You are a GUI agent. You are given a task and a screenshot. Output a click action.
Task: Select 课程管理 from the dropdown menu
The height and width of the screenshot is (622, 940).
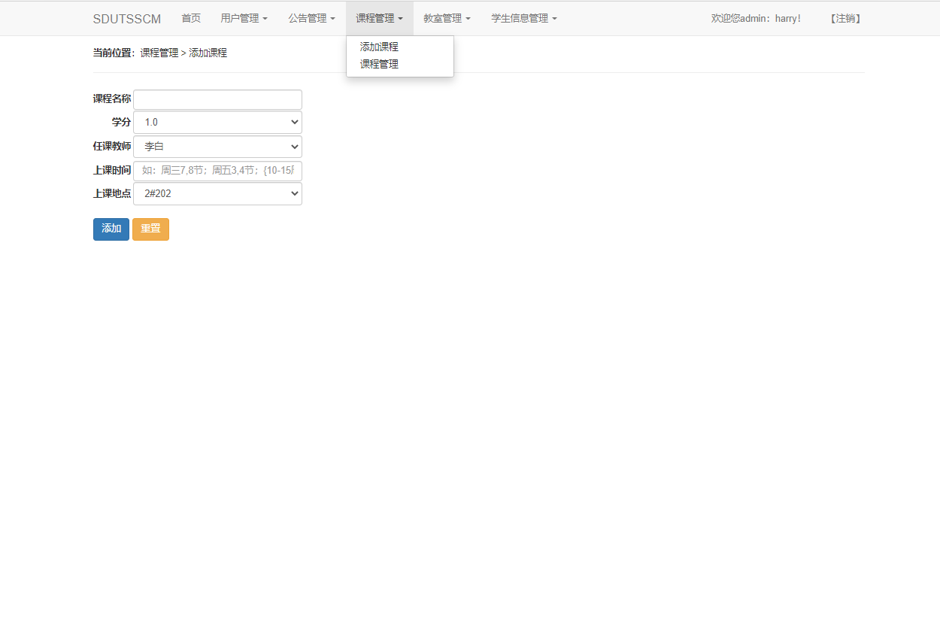[379, 64]
